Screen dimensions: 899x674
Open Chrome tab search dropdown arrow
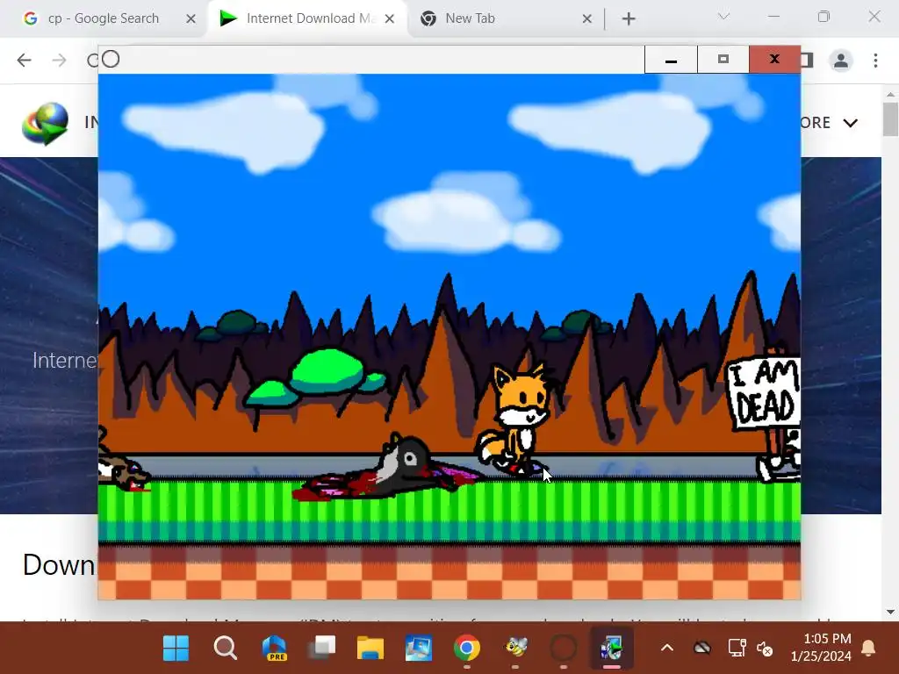pyautogui.click(x=723, y=17)
